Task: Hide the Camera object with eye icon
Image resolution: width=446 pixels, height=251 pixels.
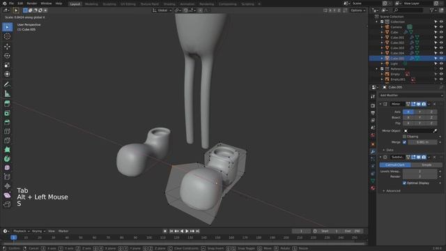Action: [x=441, y=27]
